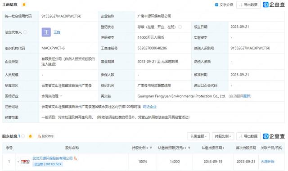The width and height of the screenshot is (288, 171).
Task: Click the 14000 subscribed amount cell
Action: [x=175, y=162]
